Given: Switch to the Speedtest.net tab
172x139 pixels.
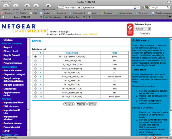Looking at the screenshot, I should [x=65, y=17].
